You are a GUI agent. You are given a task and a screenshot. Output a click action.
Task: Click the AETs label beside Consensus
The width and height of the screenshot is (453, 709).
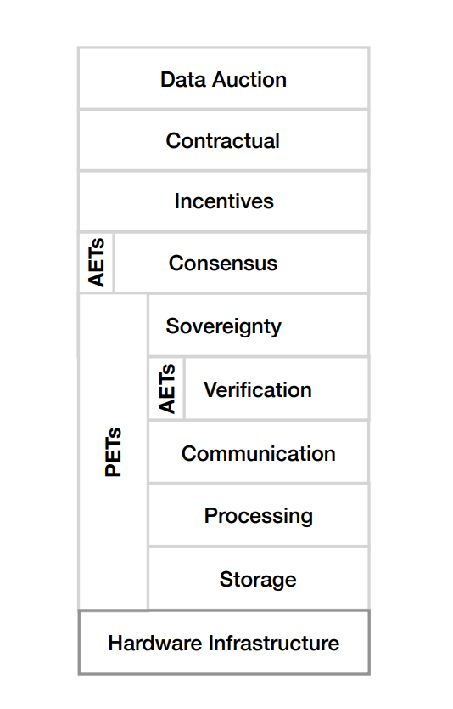pos(96,263)
